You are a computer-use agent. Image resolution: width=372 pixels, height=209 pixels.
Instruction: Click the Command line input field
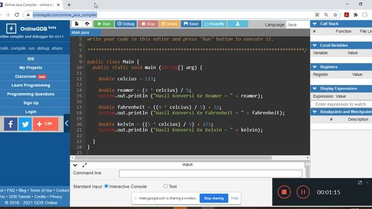click(210, 174)
